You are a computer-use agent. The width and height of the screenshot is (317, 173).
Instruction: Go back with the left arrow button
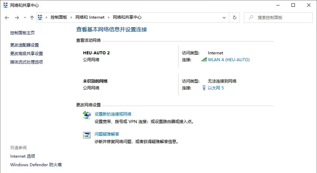coord(7,18)
